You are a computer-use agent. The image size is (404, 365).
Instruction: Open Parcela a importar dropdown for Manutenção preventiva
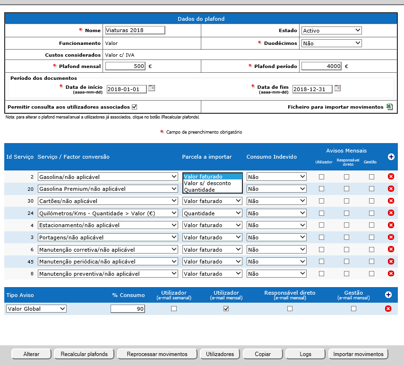(x=212, y=273)
